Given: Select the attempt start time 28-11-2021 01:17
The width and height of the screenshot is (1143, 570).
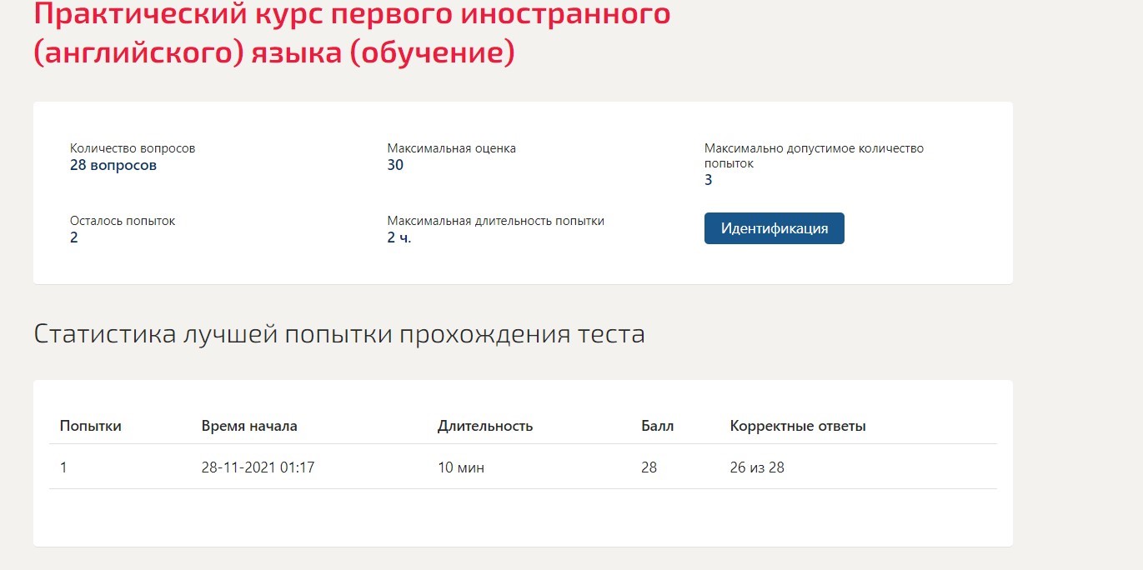Looking at the screenshot, I should (x=258, y=467).
